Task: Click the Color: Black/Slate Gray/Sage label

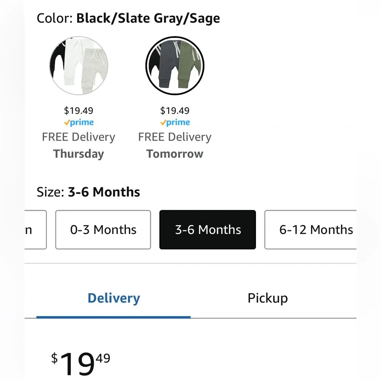Action: click(128, 18)
